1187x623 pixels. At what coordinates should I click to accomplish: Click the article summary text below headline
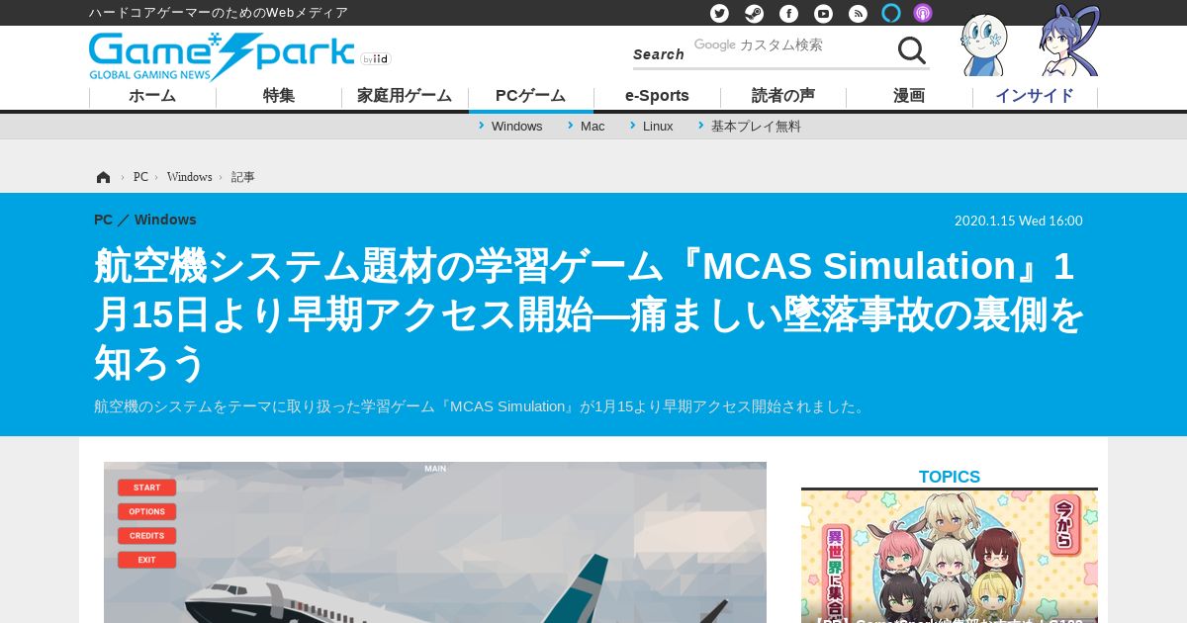click(x=481, y=406)
